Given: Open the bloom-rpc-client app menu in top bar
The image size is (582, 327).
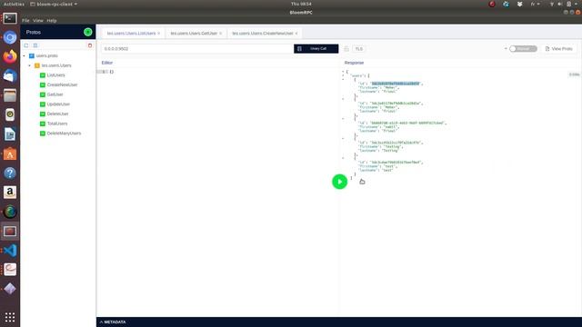Looking at the screenshot, I should point(54,4).
